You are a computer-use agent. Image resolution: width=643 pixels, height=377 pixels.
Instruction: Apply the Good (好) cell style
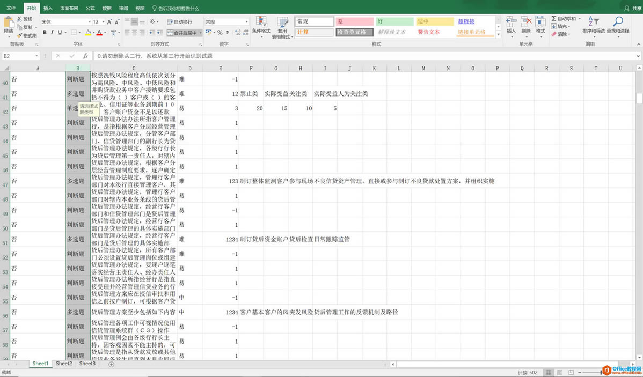[x=395, y=21]
